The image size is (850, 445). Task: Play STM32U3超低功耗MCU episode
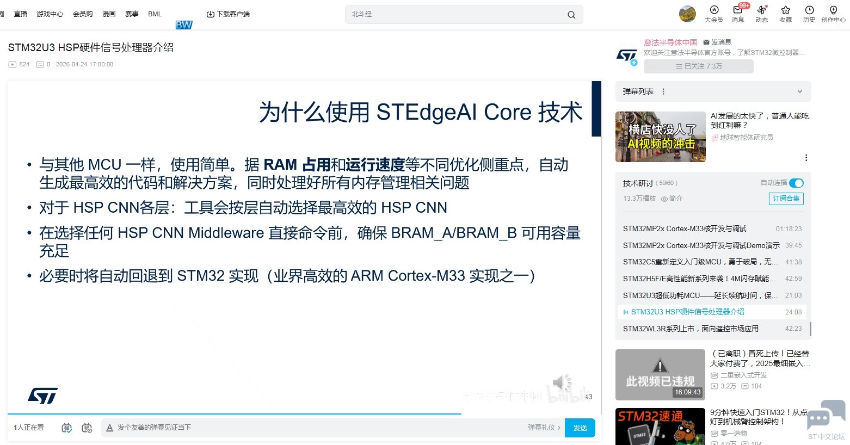(712, 295)
